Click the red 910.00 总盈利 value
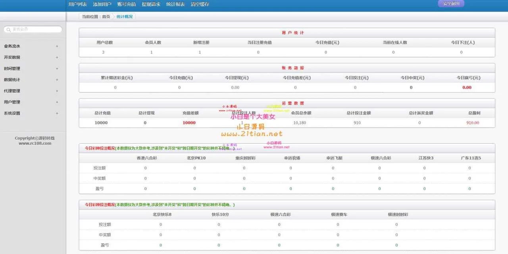 [x=473, y=123]
